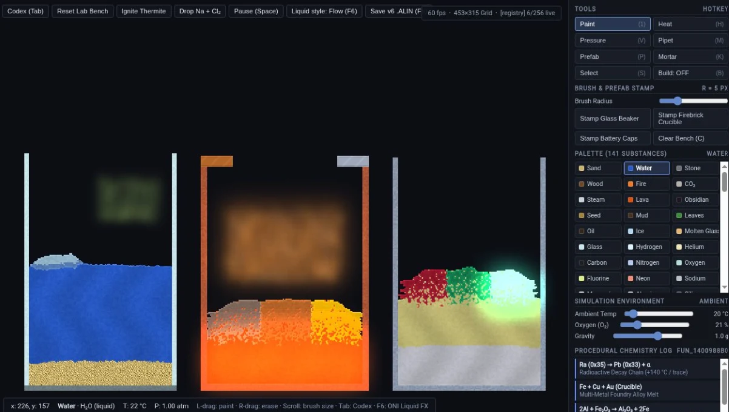The width and height of the screenshot is (729, 412).
Task: Stamp a Firebrick Crucible prefab
Action: coord(691,118)
